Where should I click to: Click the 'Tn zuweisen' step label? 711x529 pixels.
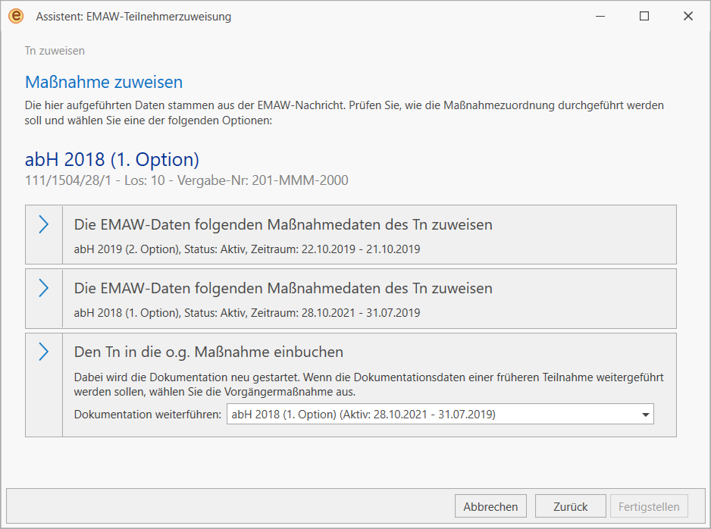click(x=55, y=51)
